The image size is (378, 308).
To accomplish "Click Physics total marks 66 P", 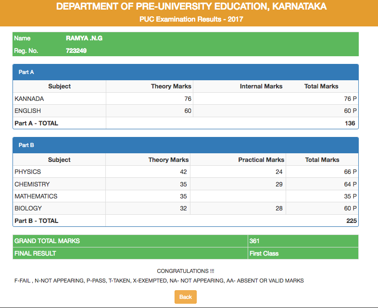I will tap(350, 172).
